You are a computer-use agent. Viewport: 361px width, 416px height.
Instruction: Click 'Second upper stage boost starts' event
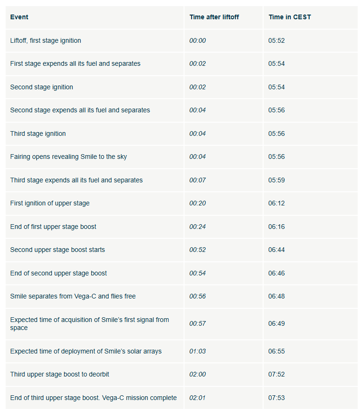click(57, 250)
